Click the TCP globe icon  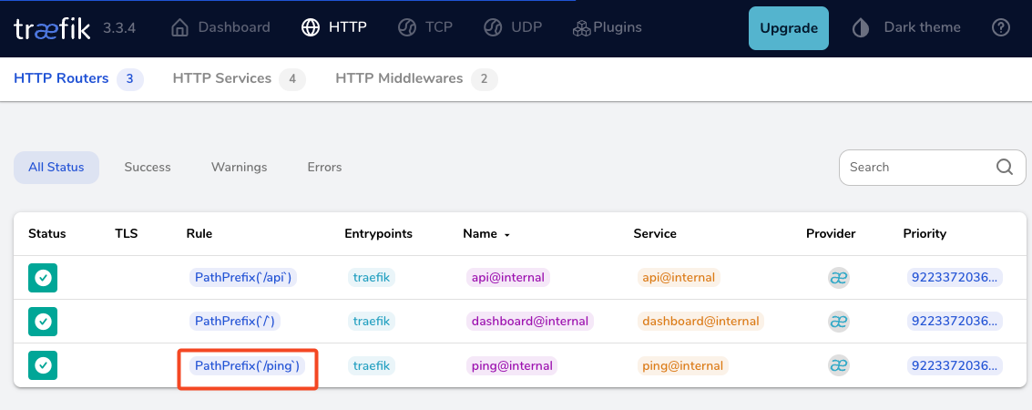(x=407, y=27)
